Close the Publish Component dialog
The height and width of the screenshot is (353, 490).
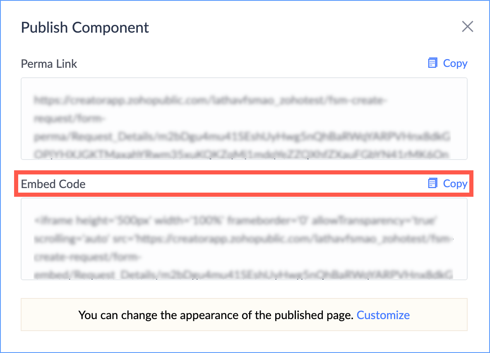point(468,26)
